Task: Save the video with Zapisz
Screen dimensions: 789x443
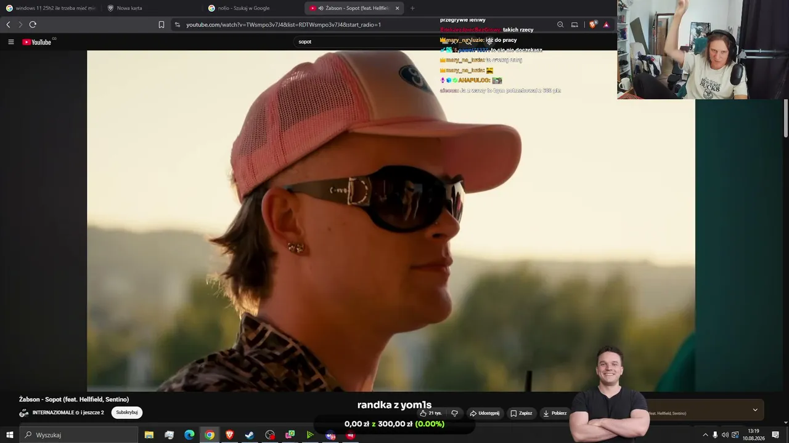Action: 521,413
